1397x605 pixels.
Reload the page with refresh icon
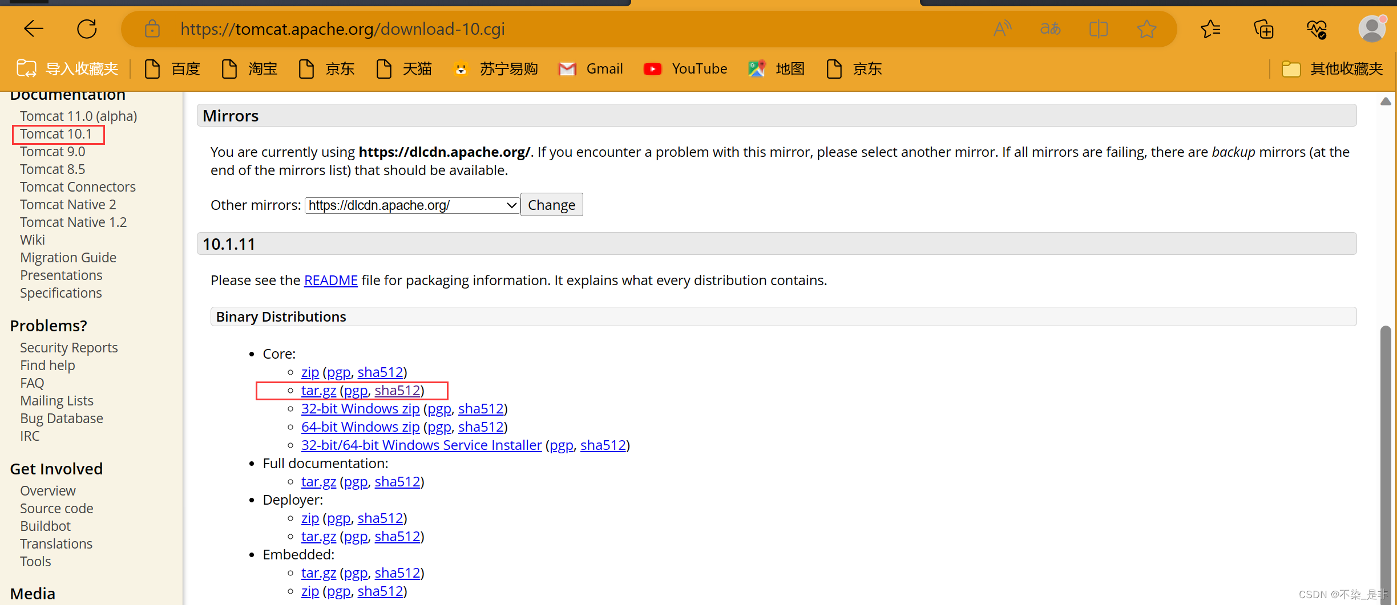coord(87,29)
